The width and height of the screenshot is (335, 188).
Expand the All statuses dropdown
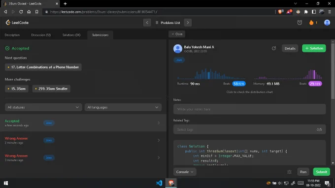tap(43, 107)
